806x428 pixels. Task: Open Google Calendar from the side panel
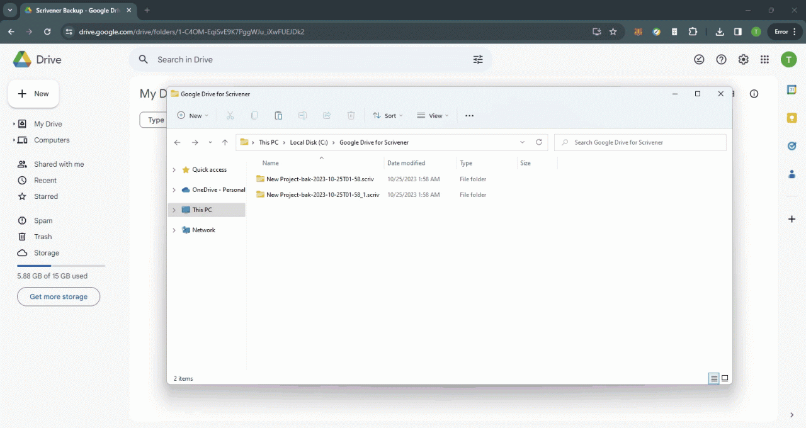tap(792, 91)
